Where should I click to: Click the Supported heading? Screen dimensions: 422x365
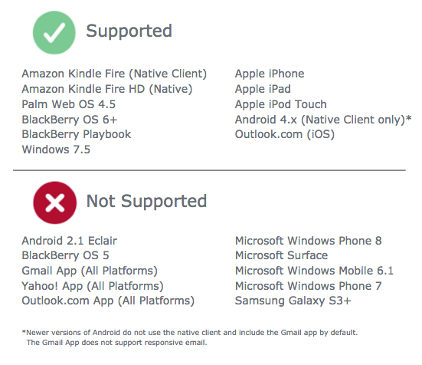pyautogui.click(x=129, y=31)
